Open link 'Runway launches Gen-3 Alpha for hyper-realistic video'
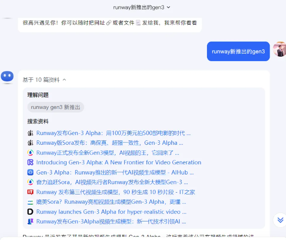This screenshot has width=286, height=240. point(111,212)
